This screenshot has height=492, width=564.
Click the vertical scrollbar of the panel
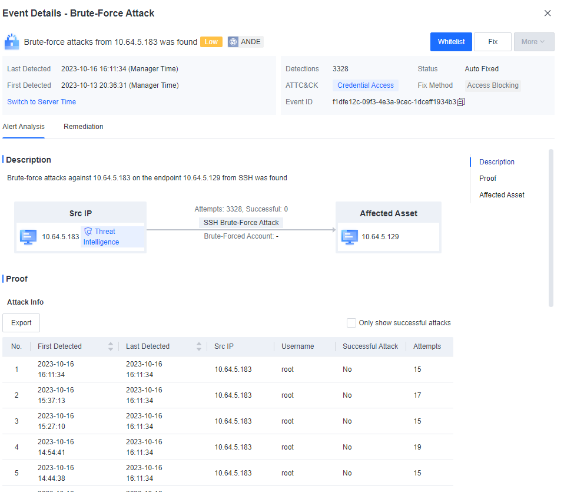pos(551,227)
